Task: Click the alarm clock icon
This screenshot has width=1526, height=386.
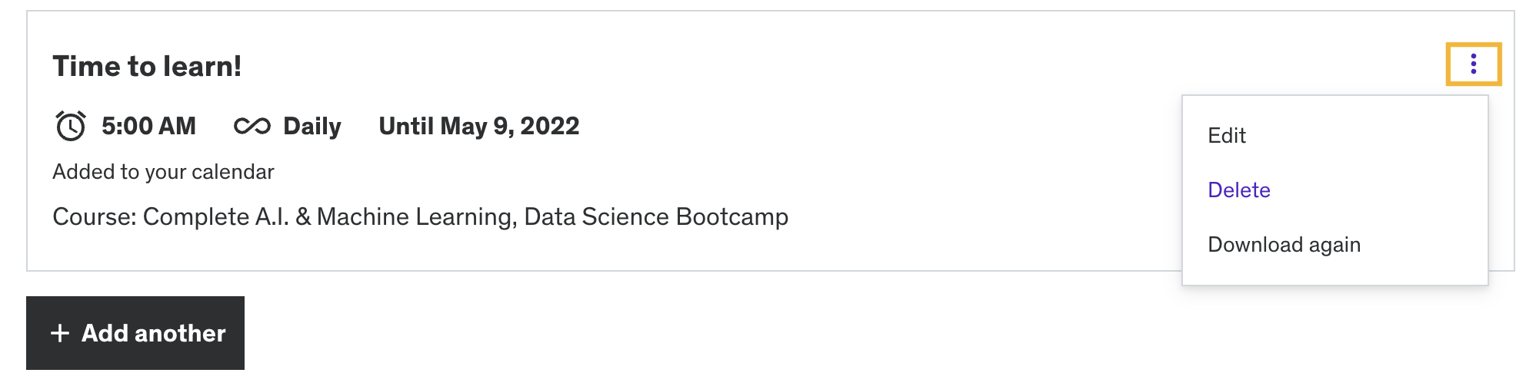Action: click(71, 126)
